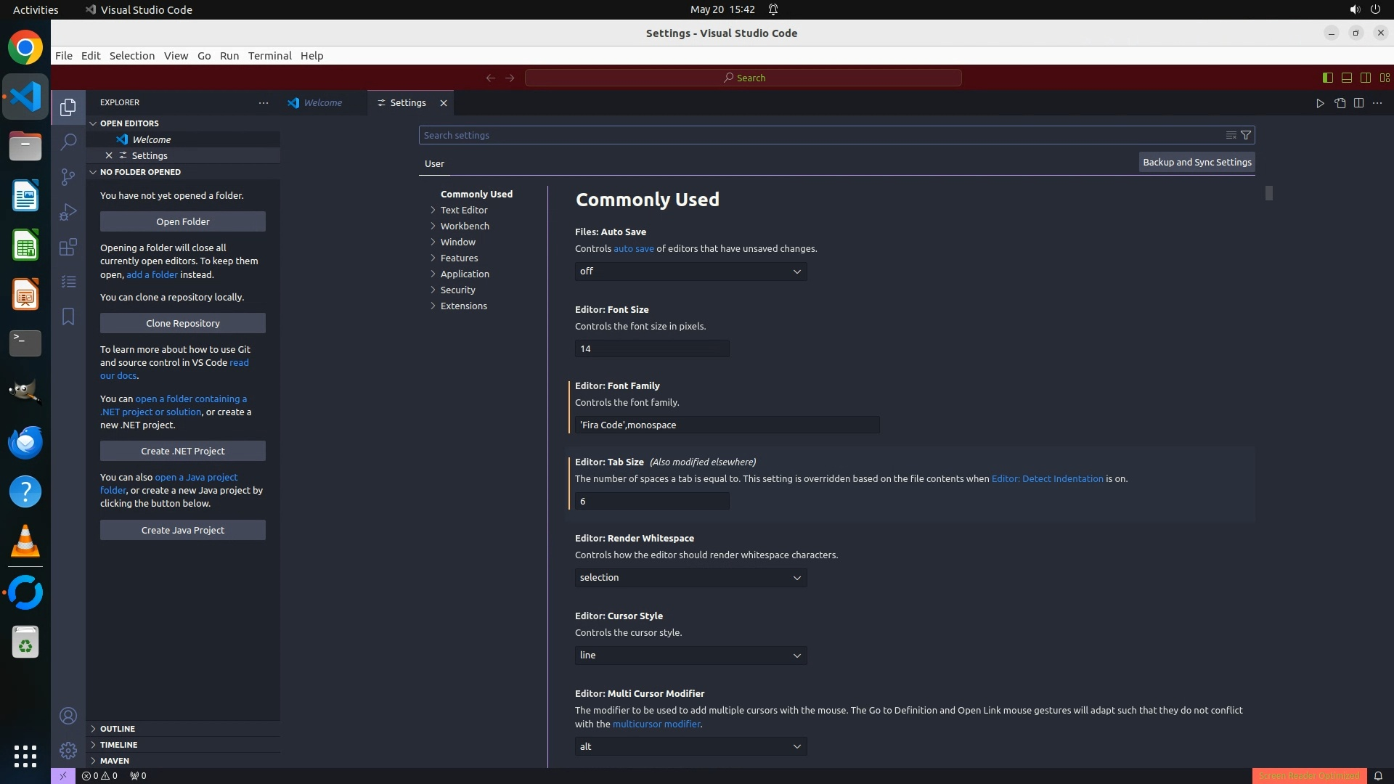Open Settings JSON file icon

pyautogui.click(x=1340, y=103)
